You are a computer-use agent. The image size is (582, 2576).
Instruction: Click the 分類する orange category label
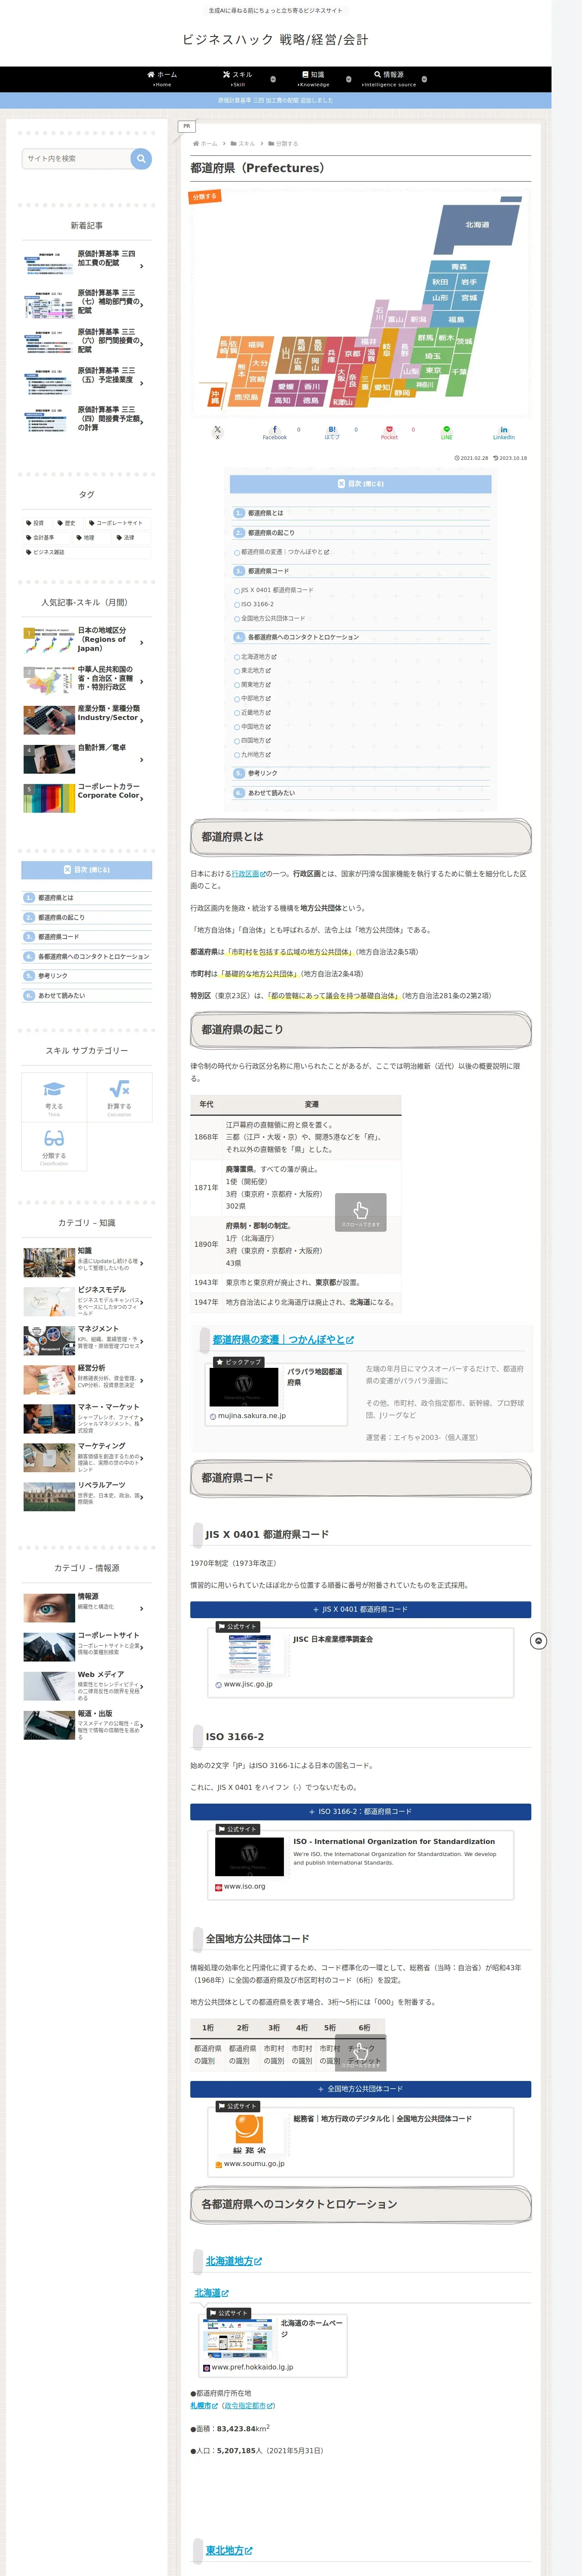[x=205, y=197]
